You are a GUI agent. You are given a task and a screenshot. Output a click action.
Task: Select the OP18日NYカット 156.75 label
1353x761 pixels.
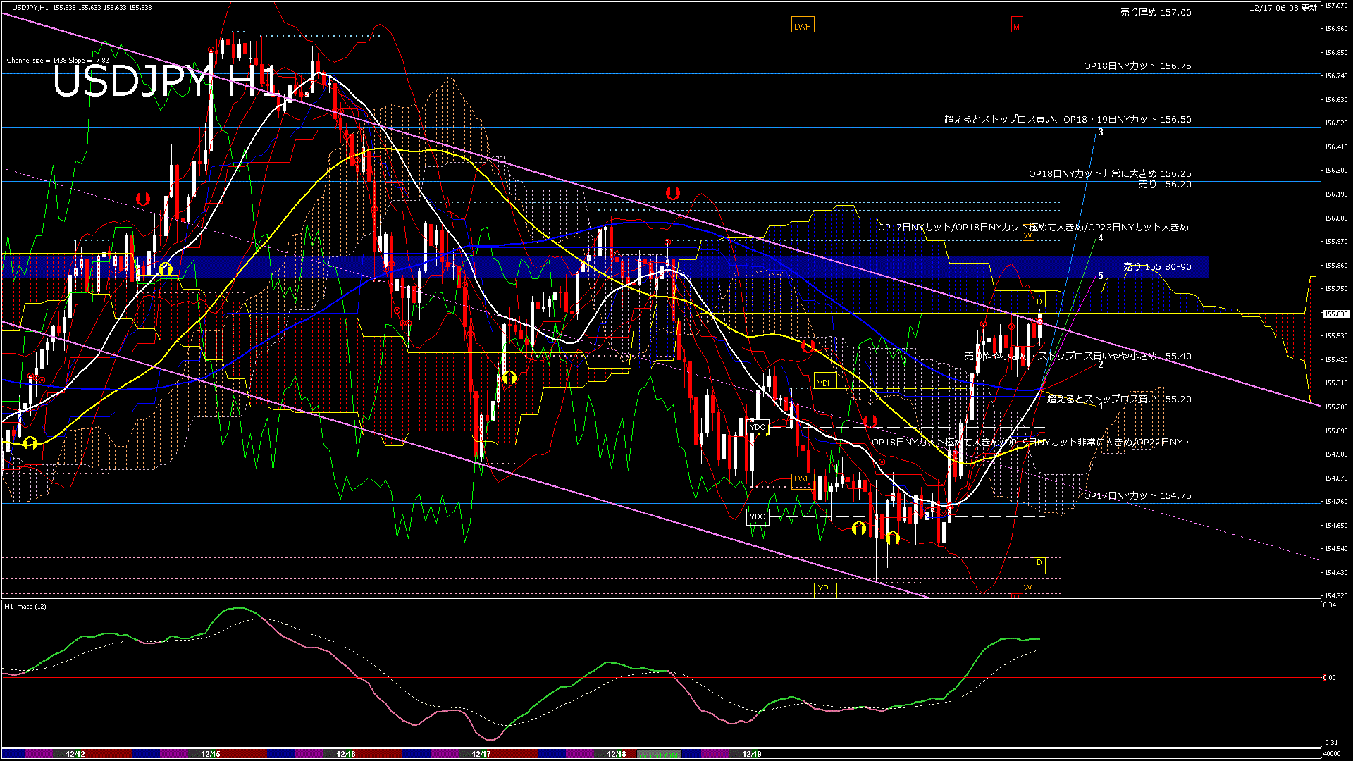[x=1137, y=66]
